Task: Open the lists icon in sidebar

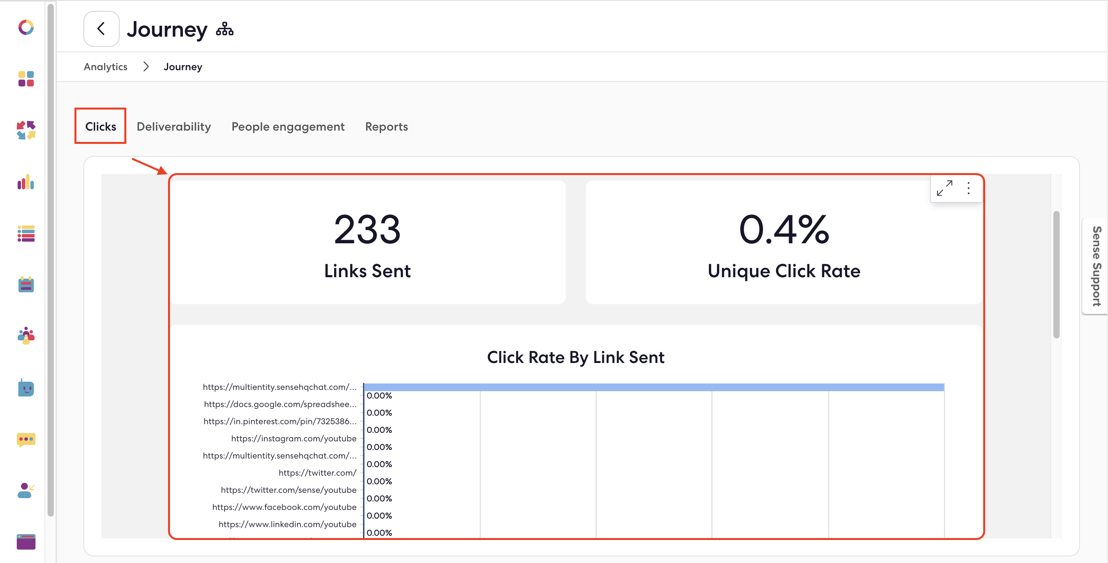Action: pos(25,234)
